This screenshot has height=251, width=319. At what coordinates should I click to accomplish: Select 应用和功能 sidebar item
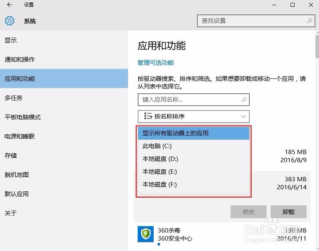click(64, 78)
